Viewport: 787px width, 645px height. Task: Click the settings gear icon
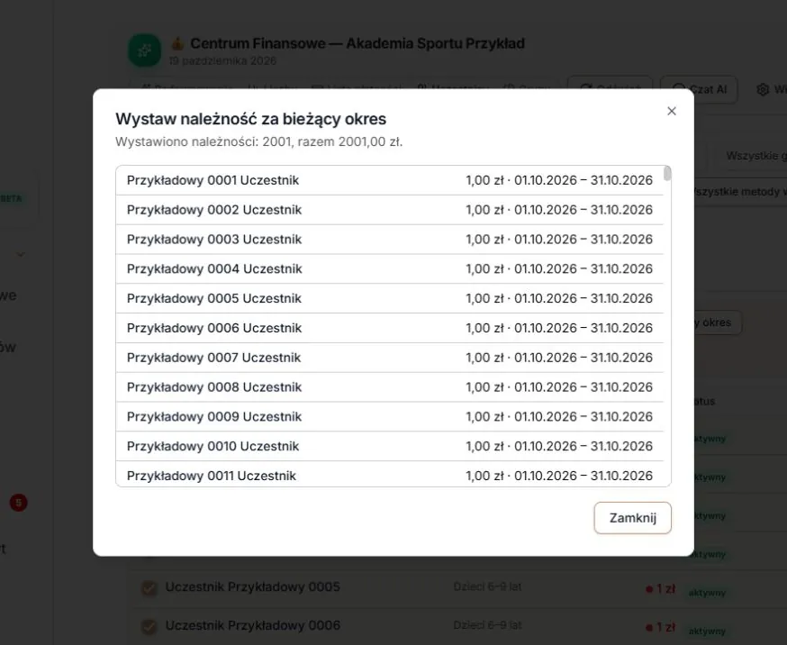coord(763,89)
